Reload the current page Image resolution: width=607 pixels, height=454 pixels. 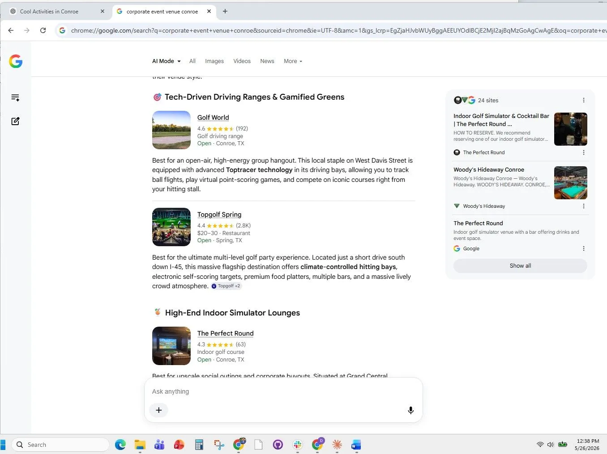(43, 30)
